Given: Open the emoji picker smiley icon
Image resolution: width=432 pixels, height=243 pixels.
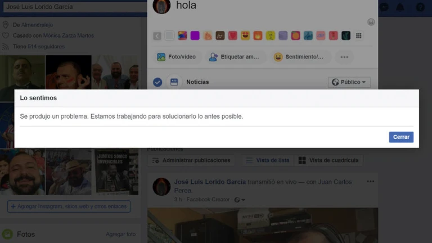Looking at the screenshot, I should pos(371,22).
